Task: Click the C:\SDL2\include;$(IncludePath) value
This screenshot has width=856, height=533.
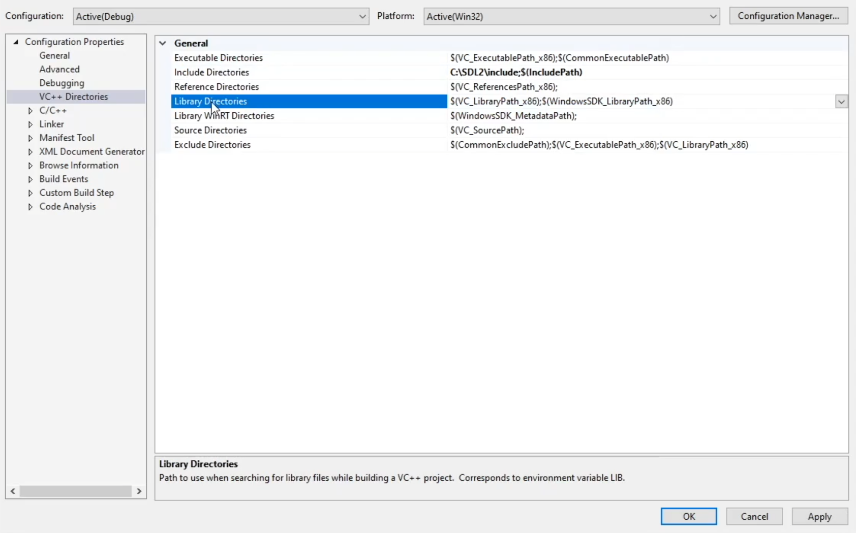Action: pyautogui.click(x=516, y=72)
